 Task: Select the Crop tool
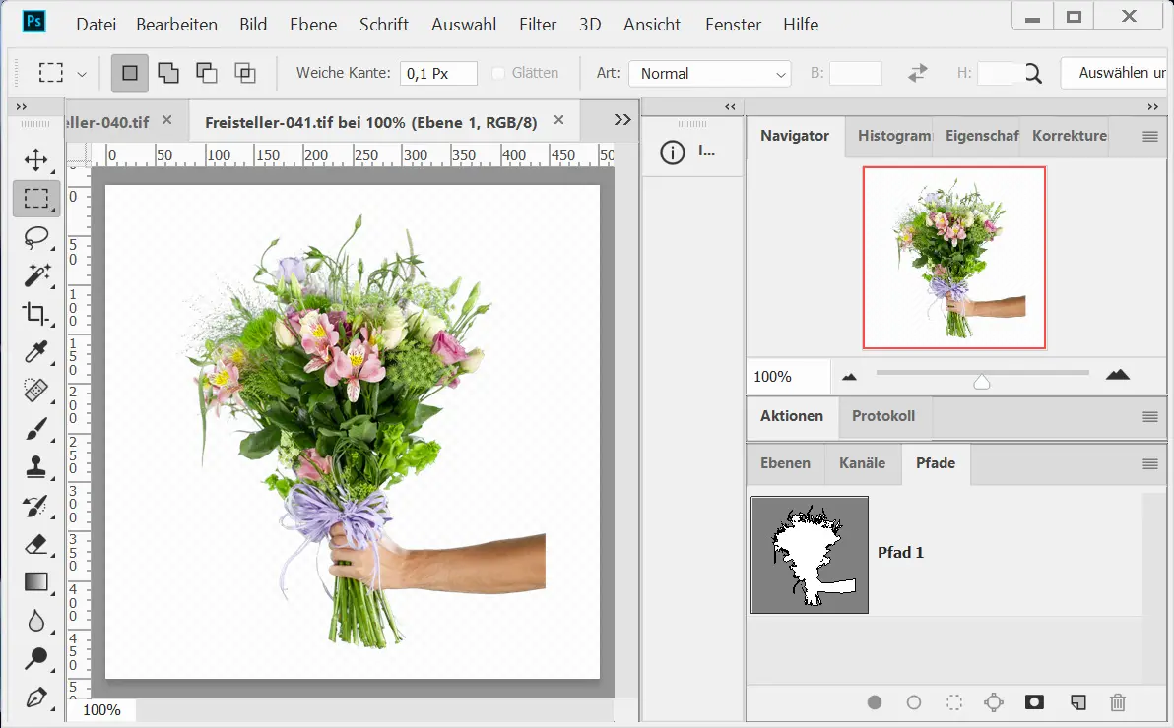pos(36,314)
